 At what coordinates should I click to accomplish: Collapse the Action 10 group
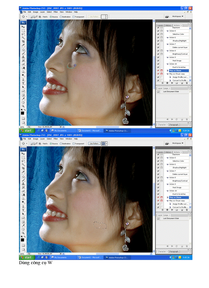click(167, 64)
